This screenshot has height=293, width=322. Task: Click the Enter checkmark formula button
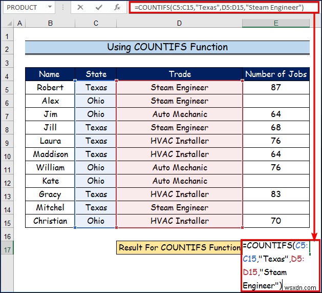click(99, 7)
